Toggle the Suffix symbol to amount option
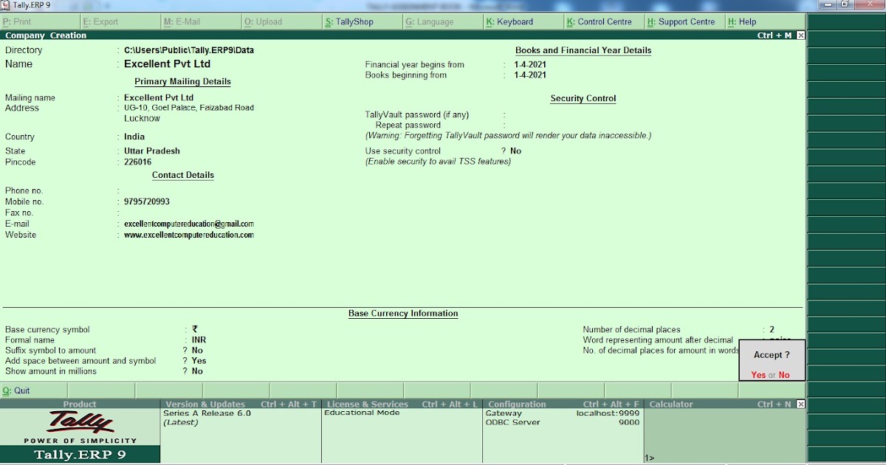The height and width of the screenshot is (465, 886). pyautogui.click(x=196, y=350)
